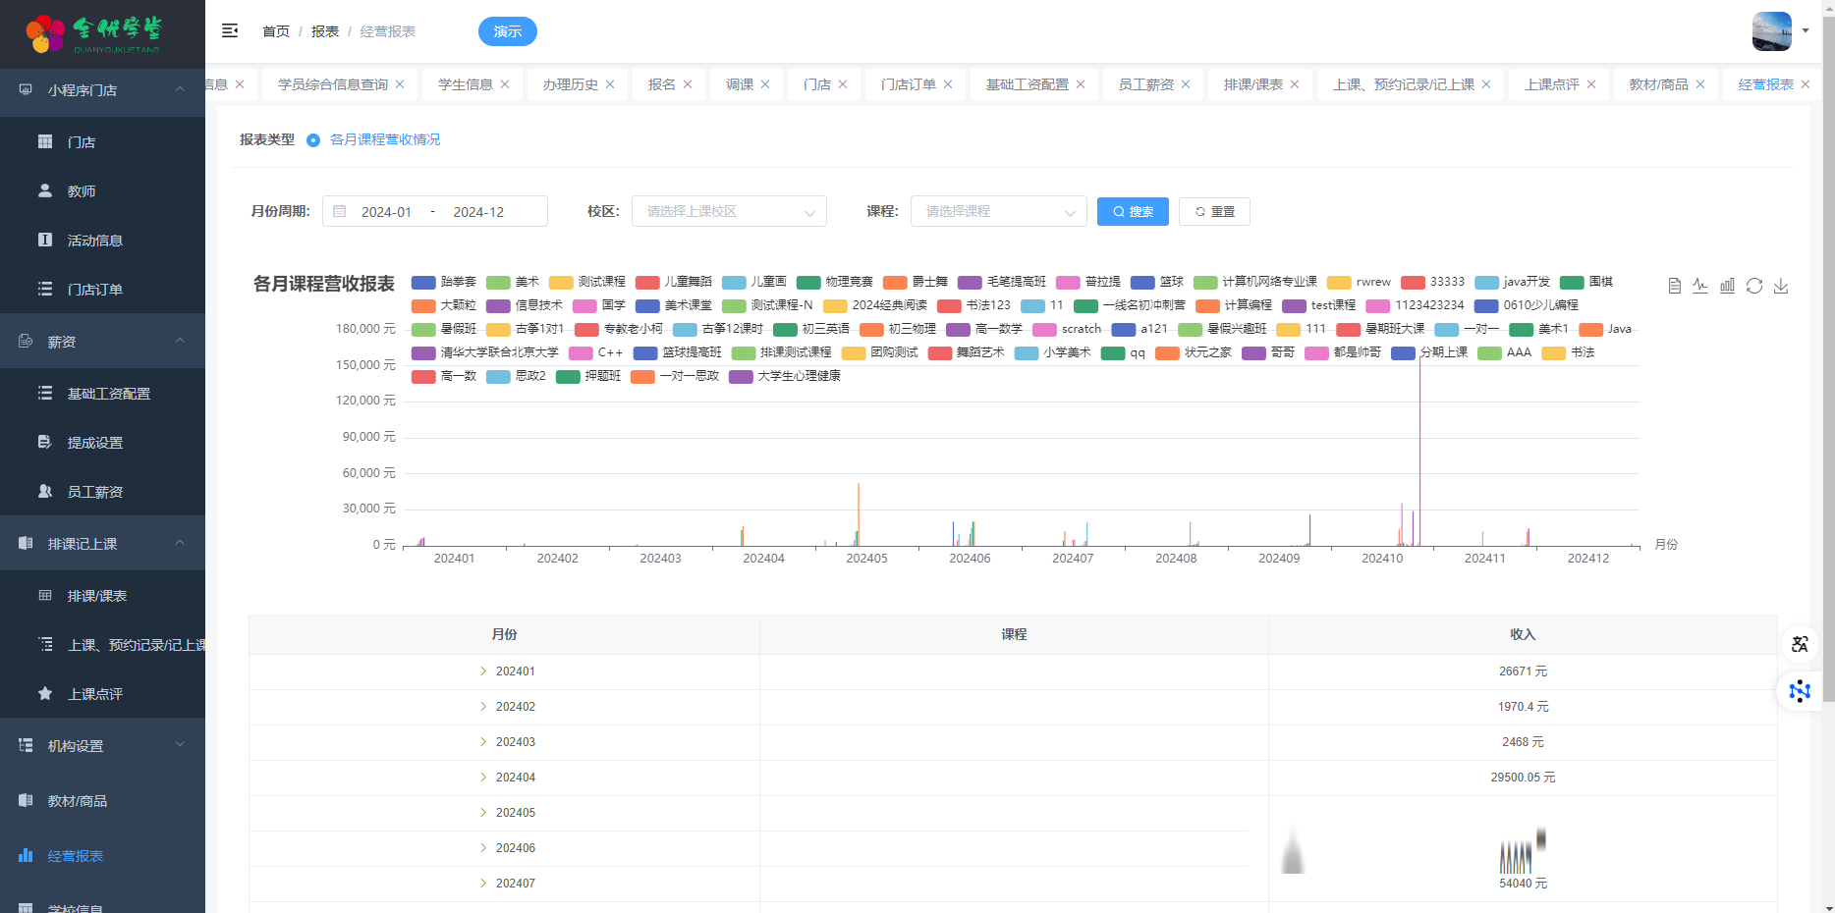Expand the 机构设置 sidebar group
1835x913 pixels.
[x=102, y=746]
